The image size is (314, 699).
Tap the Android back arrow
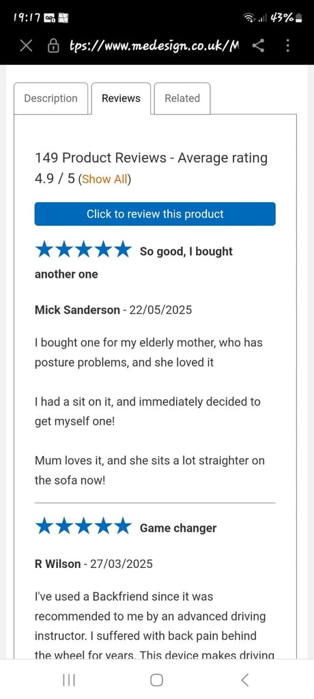pos(244,680)
